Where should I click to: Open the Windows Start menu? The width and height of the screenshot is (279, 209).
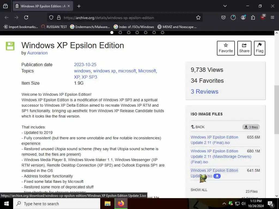7,204
